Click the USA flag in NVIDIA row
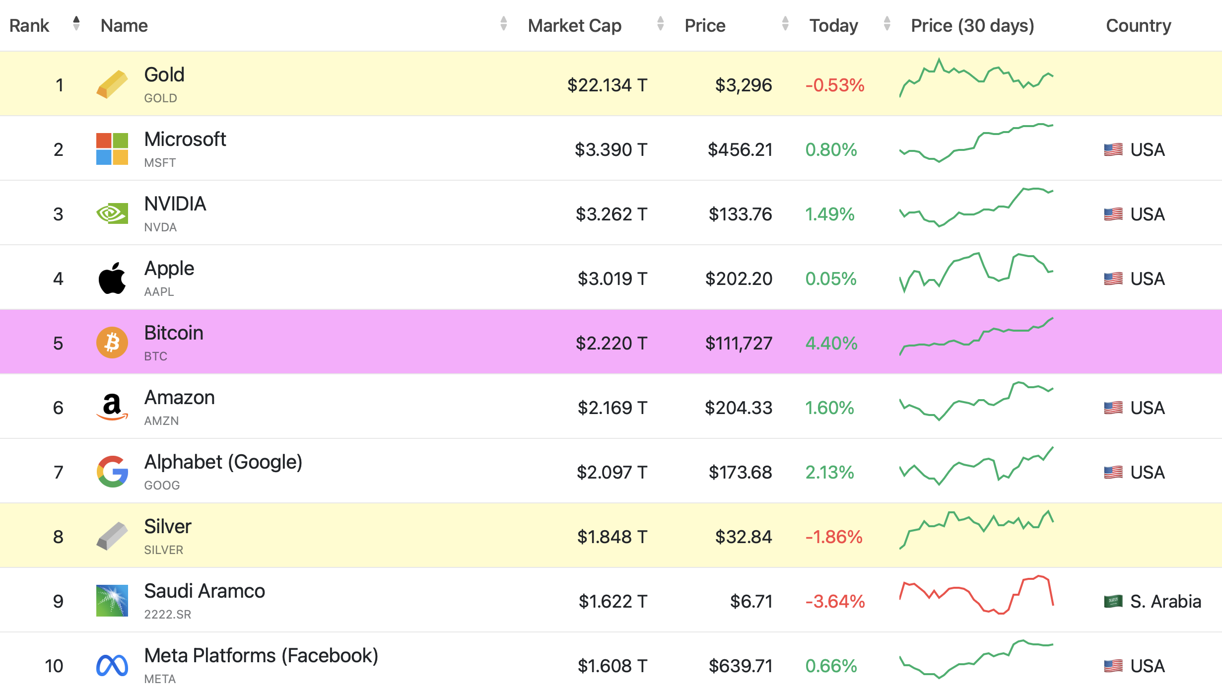 (x=1113, y=214)
